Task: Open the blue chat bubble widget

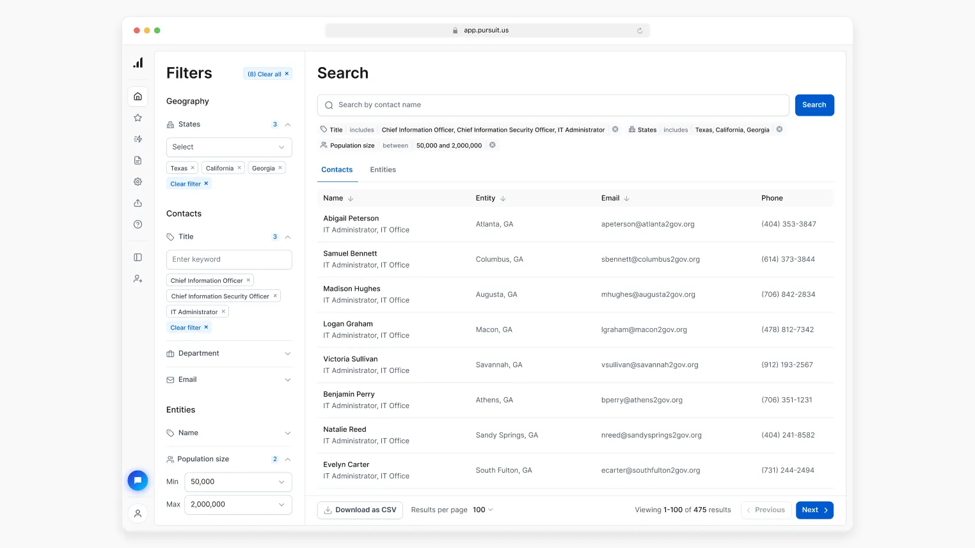Action: [138, 480]
